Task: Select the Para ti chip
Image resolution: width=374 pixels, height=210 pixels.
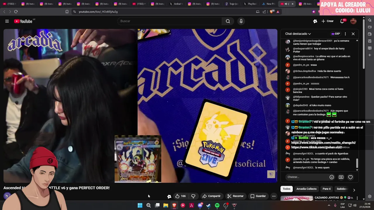Action: [x=327, y=189]
